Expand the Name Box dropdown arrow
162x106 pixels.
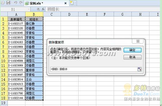[x=29, y=9]
